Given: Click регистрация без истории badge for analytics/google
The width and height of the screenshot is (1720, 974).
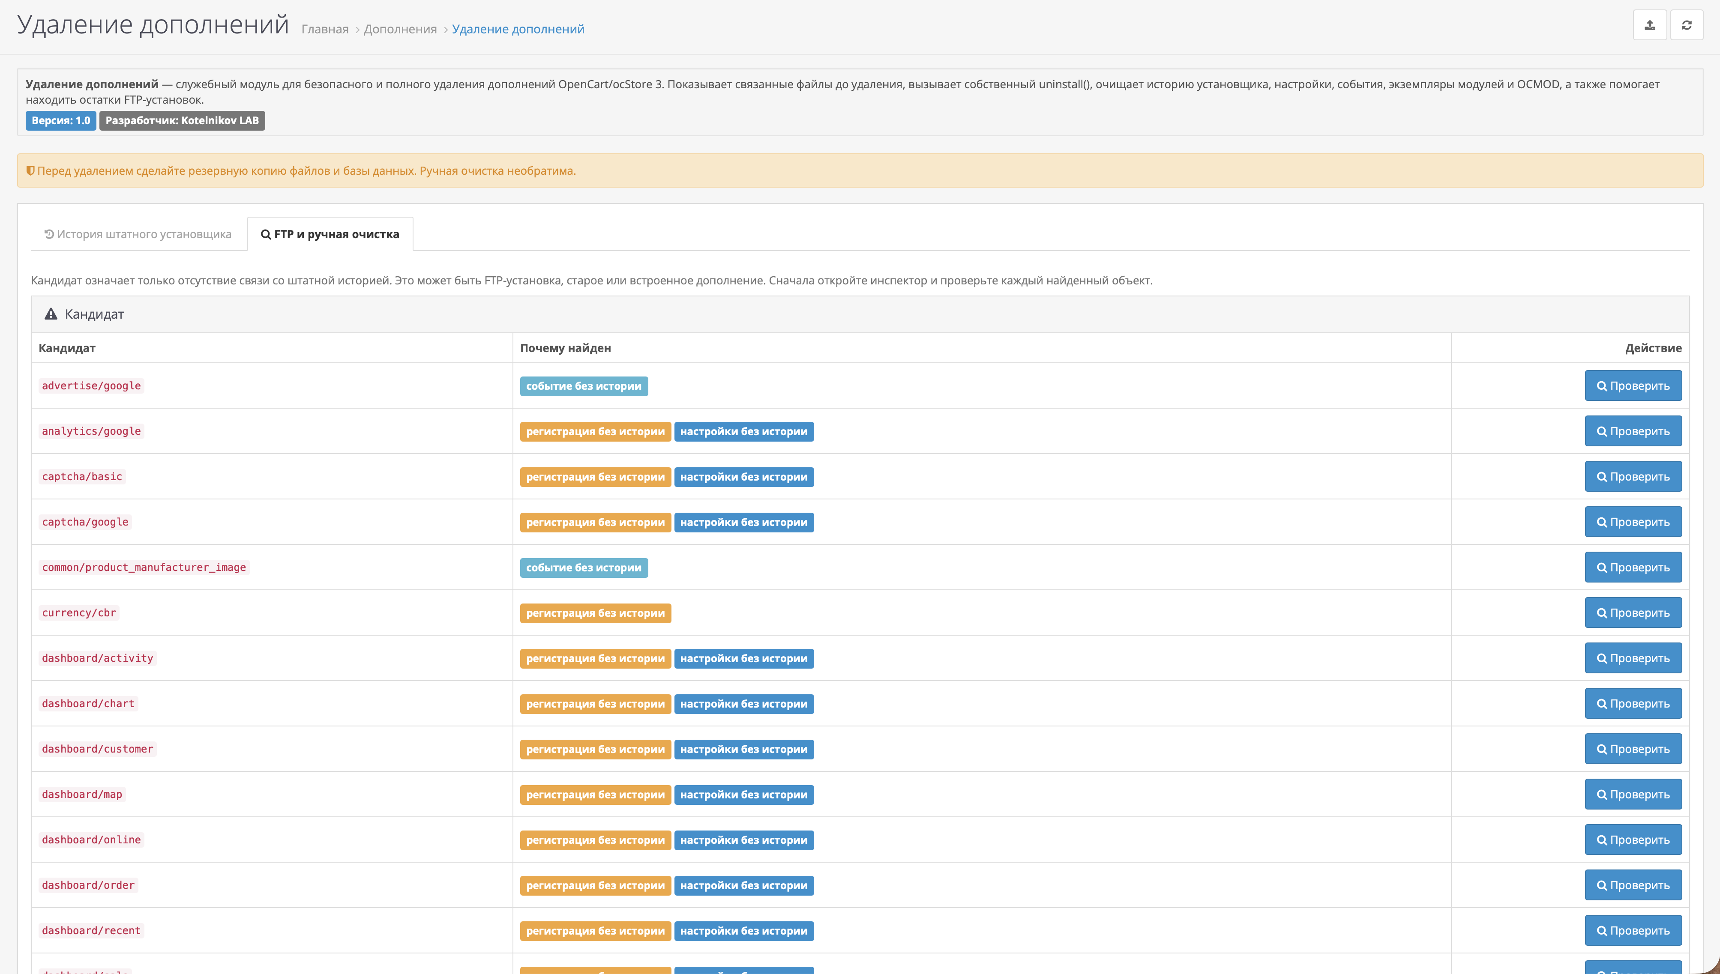Looking at the screenshot, I should click(596, 431).
